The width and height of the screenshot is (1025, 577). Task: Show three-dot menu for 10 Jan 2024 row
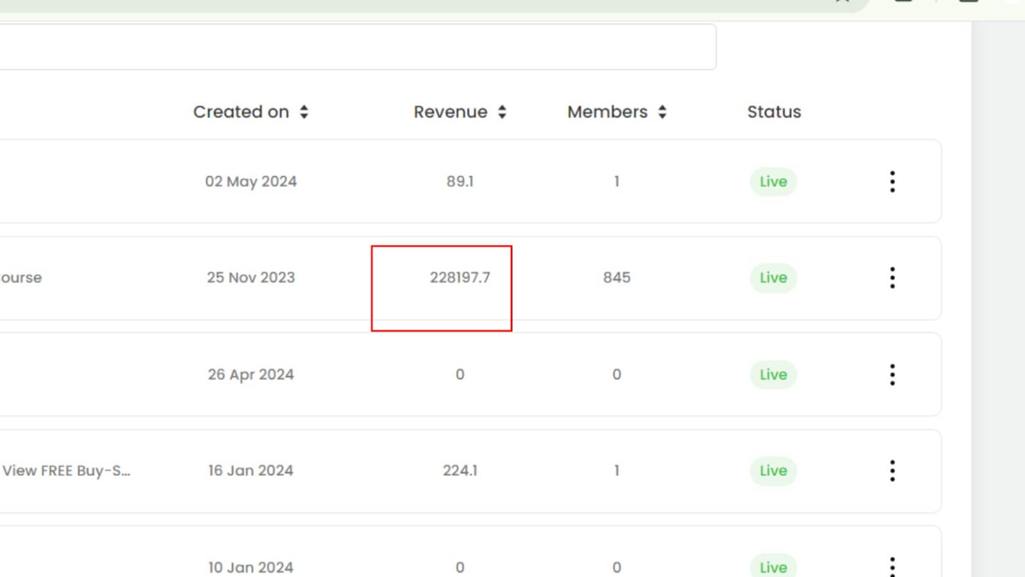point(892,566)
